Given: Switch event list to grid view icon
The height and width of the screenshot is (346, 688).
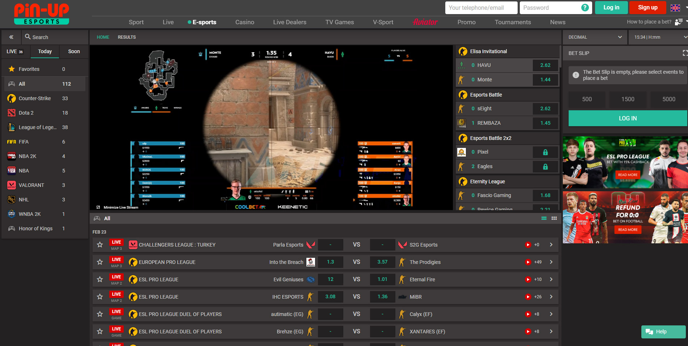Looking at the screenshot, I should click(554, 218).
